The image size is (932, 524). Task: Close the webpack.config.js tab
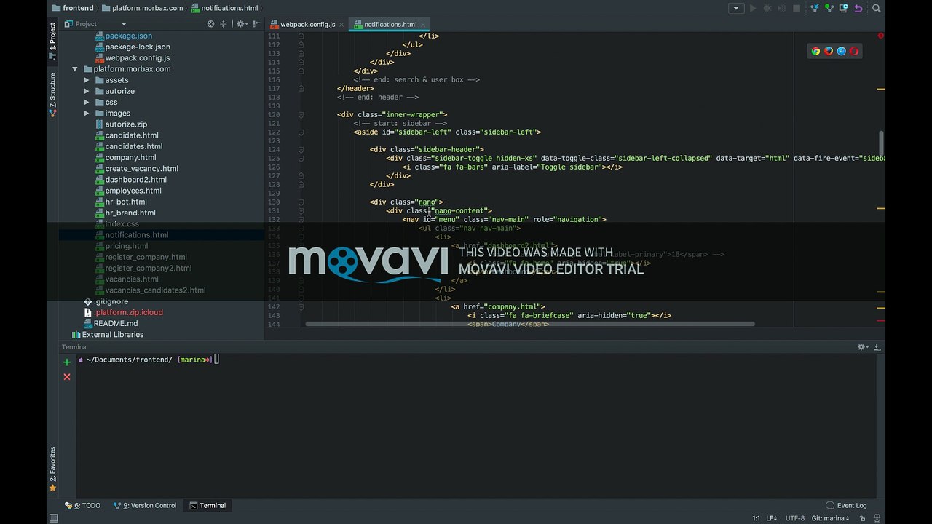tap(341, 25)
